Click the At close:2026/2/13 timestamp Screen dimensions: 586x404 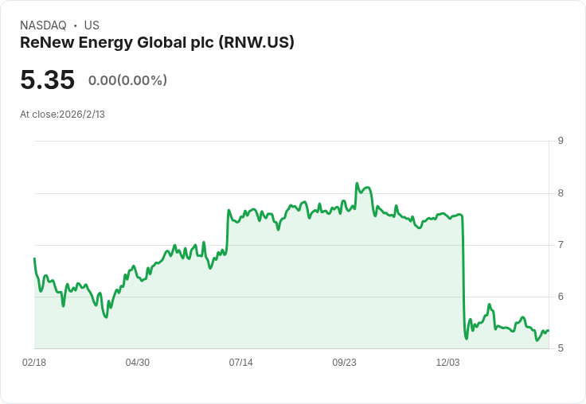pos(62,115)
